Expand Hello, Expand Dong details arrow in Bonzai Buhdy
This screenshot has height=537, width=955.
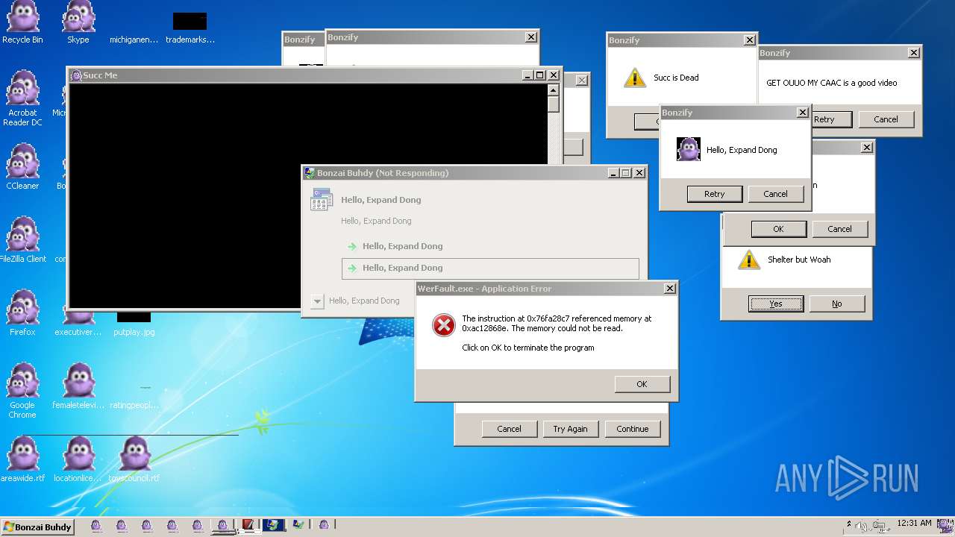[x=317, y=301]
